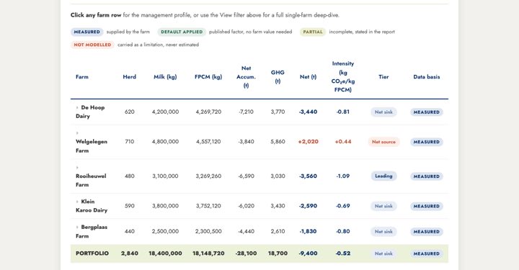Viewport: 519px width, 270px height.
Task: Click MEASURED badge in PORTFOLIO row
Action: point(427,253)
